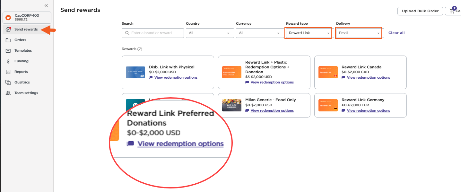461x192 pixels.
Task: Click the Funding dollar sign icon
Action: pyautogui.click(x=8, y=61)
